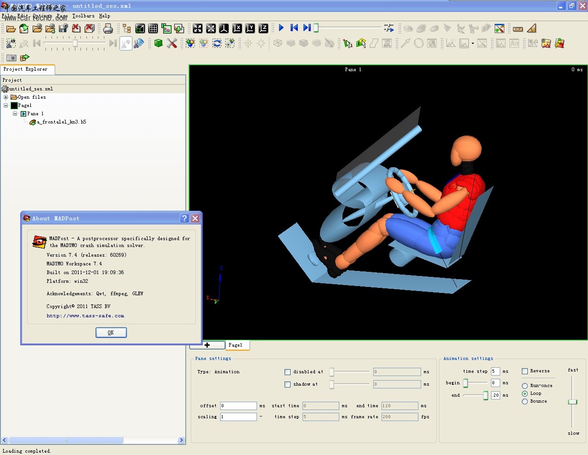Screen dimensions: 588x455
Task: Add a new page with the plus button
Action: point(207,345)
